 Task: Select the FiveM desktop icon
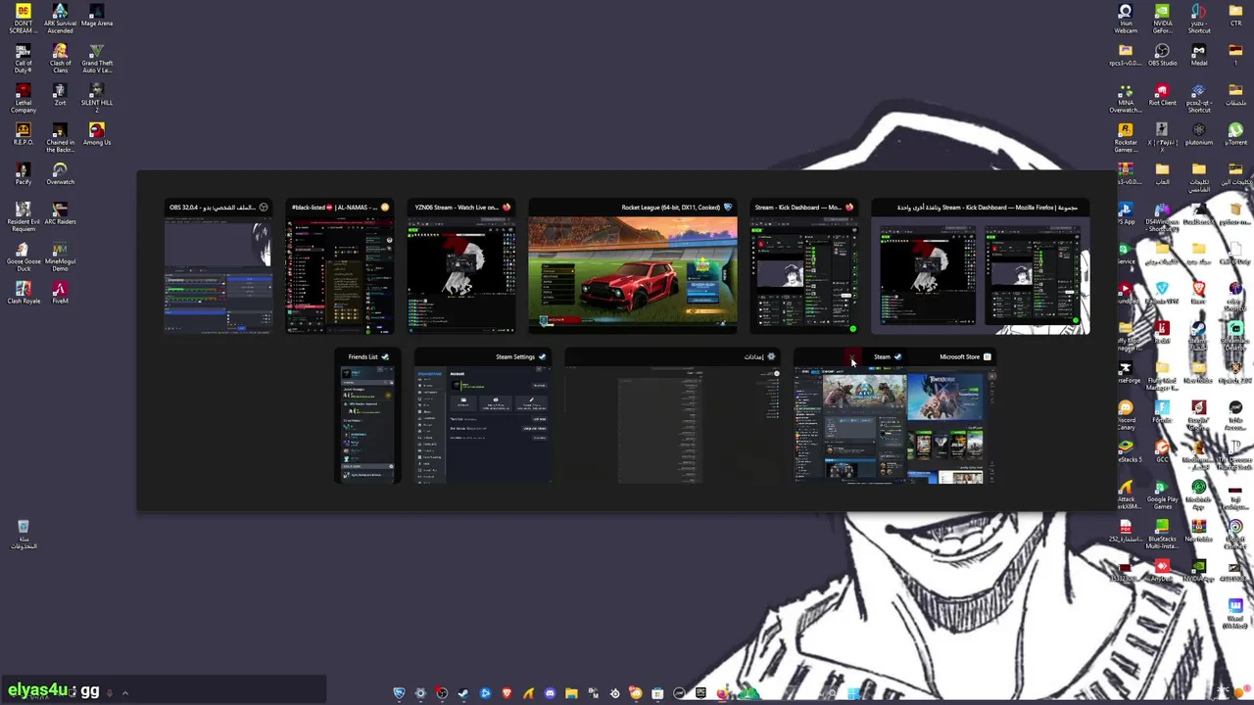click(x=60, y=294)
